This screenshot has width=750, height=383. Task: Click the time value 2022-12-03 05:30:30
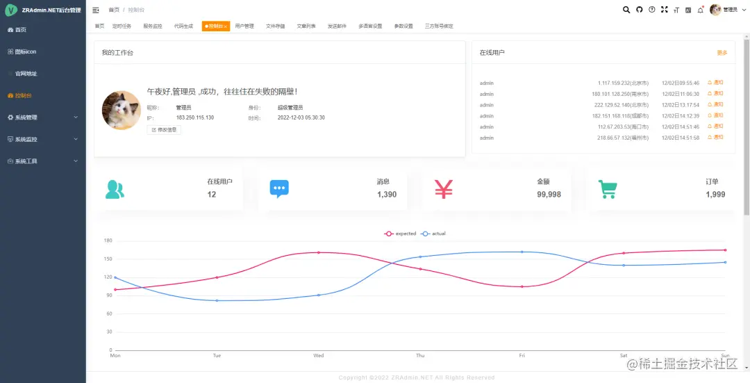pyautogui.click(x=301, y=117)
